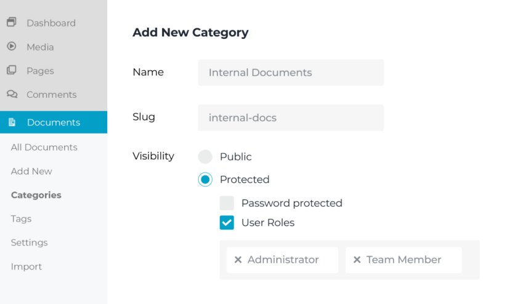Click the Name field containing Internal Documents
The width and height of the screenshot is (505, 304).
coord(291,73)
